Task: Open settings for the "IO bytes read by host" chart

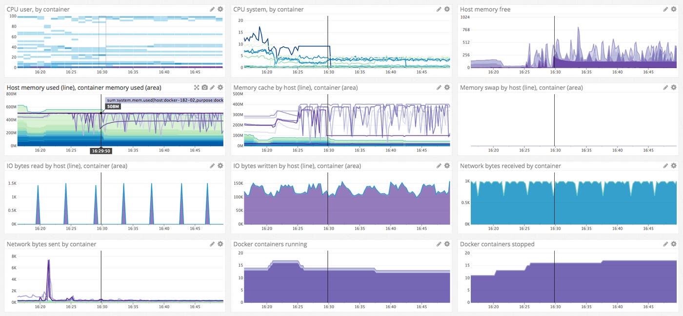Action: click(220, 166)
